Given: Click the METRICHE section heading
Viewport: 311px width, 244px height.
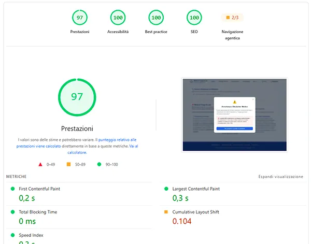Looking at the screenshot, I should (x=16, y=177).
